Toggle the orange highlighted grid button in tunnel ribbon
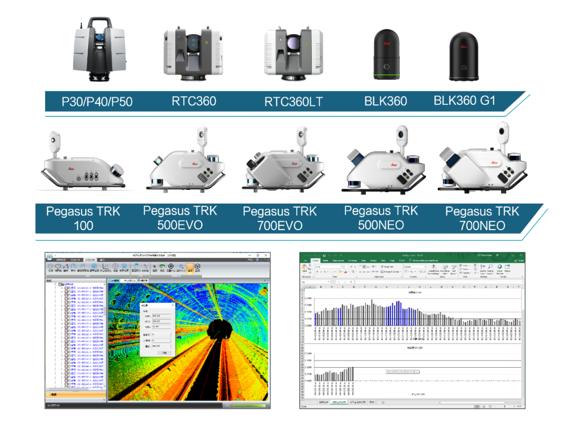Image resolution: width=567 pixels, height=427 pixels. tap(190, 269)
